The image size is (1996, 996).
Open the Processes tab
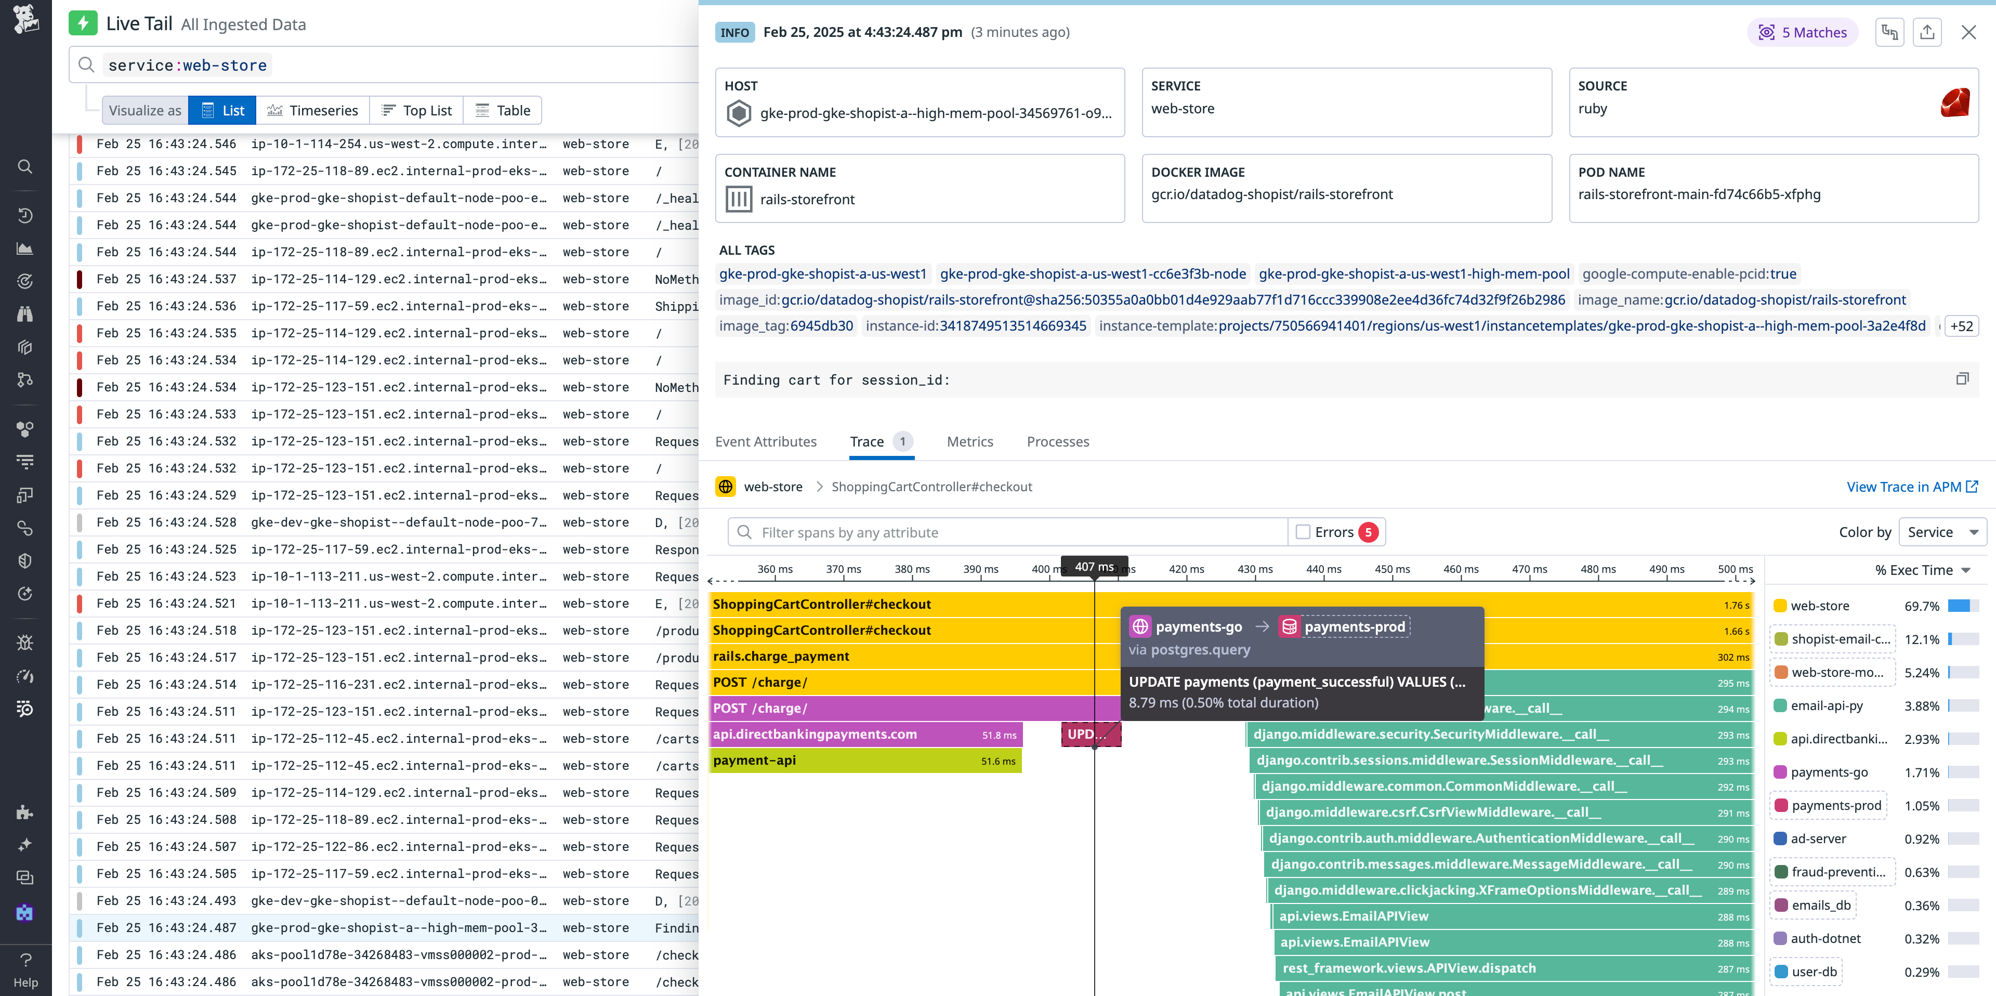[x=1058, y=441]
